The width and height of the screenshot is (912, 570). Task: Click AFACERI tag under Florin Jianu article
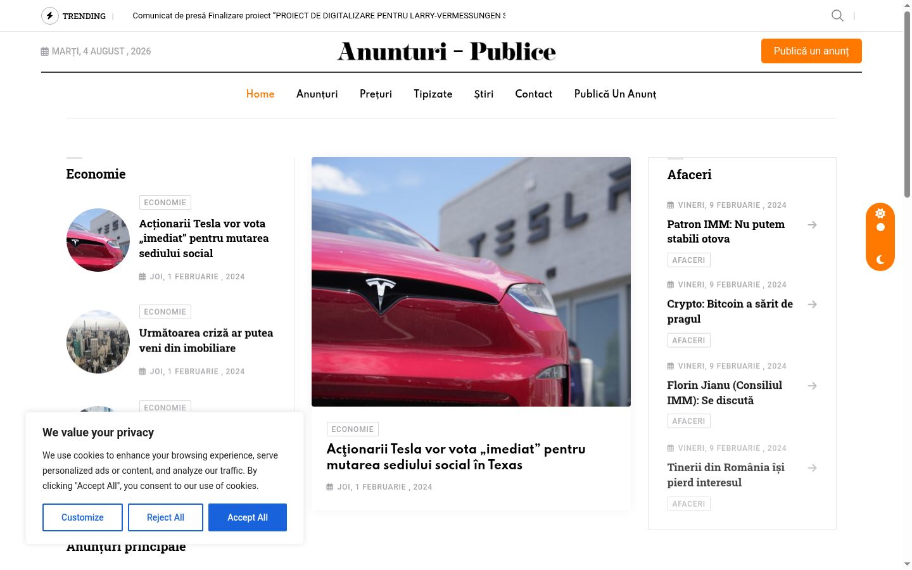coord(689,421)
